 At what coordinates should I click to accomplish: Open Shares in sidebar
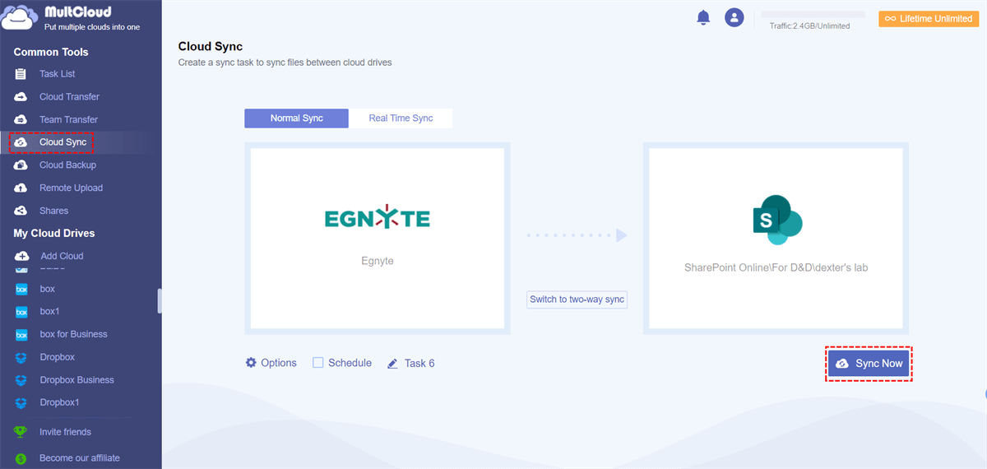[x=53, y=211]
